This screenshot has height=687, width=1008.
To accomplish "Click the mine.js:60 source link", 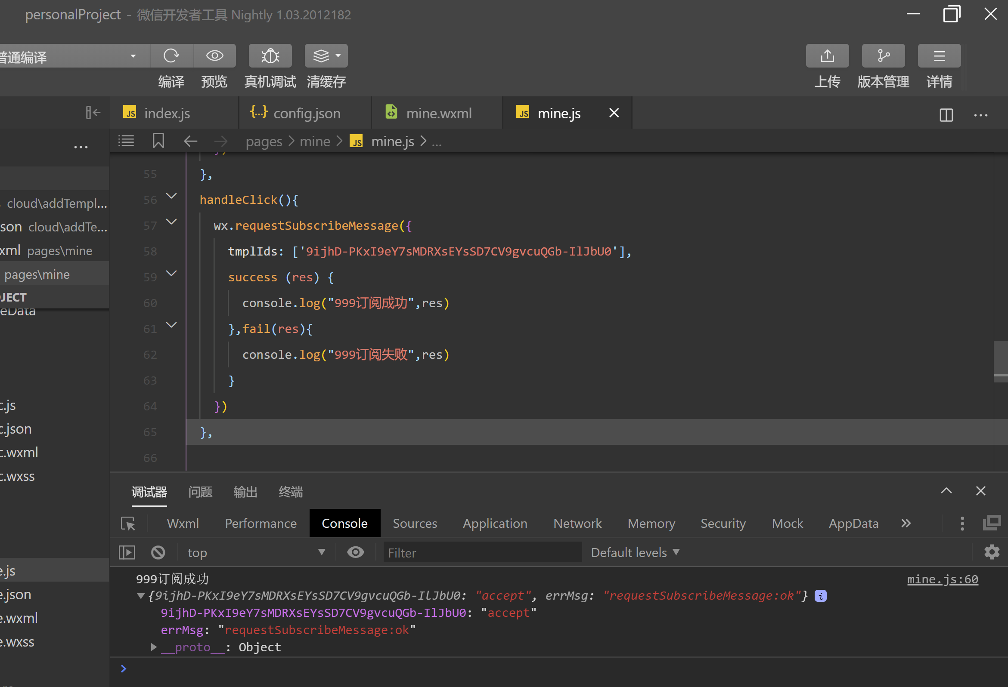I will tap(942, 579).
